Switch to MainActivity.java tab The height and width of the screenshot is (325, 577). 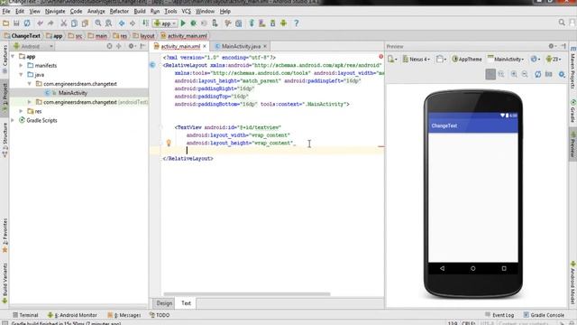(241, 46)
